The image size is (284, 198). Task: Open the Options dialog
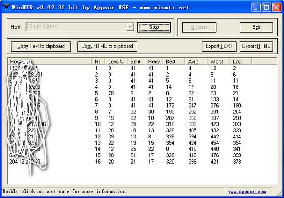[199, 27]
